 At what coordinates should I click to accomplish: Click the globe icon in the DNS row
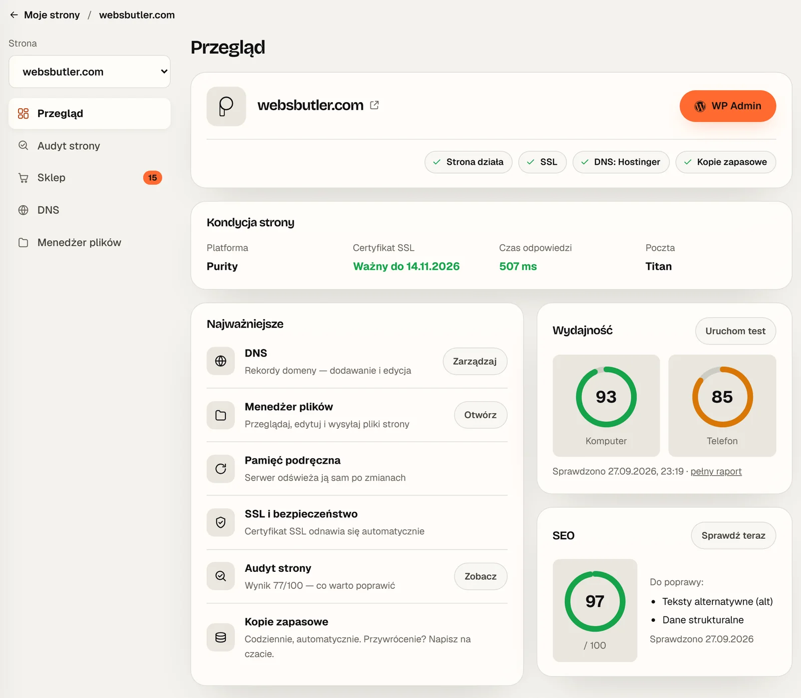point(221,361)
